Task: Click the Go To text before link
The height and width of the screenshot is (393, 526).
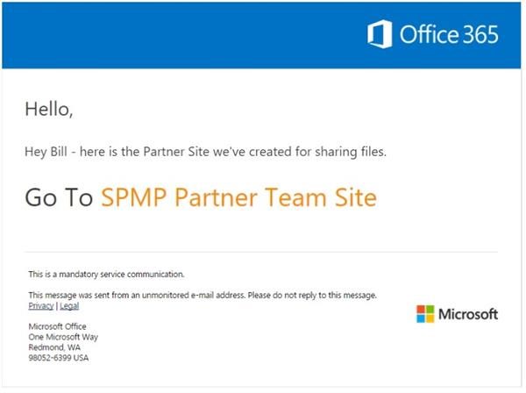Action: click(59, 197)
